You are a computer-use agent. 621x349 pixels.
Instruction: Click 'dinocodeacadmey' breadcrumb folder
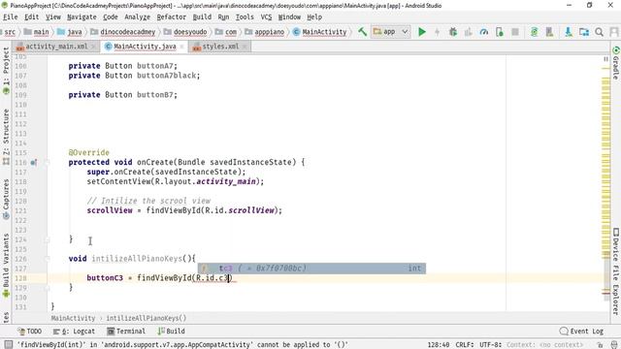point(123,32)
